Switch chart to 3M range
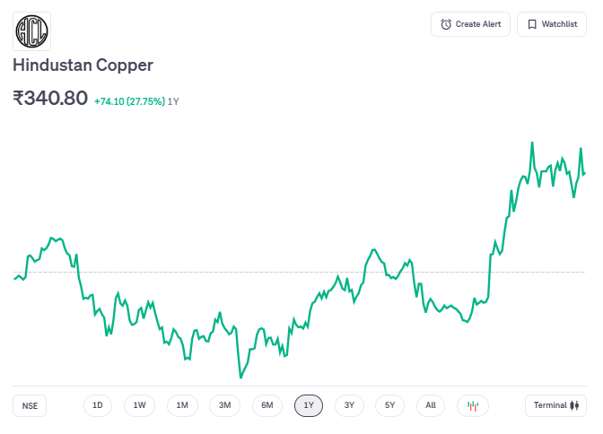The width and height of the screenshot is (603, 434). pyautogui.click(x=224, y=405)
